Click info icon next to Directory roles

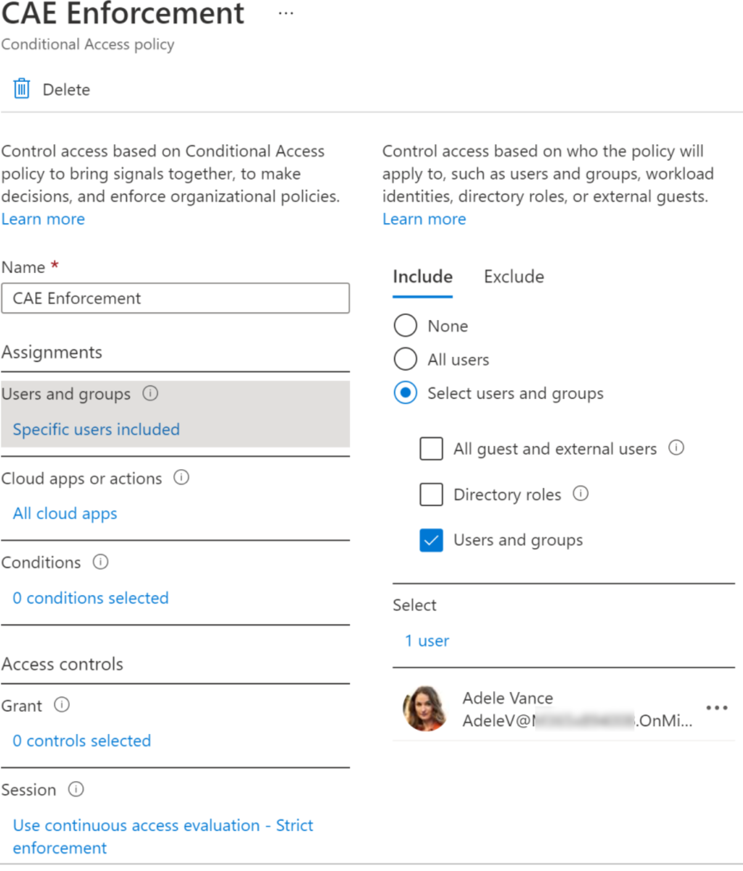tap(581, 493)
